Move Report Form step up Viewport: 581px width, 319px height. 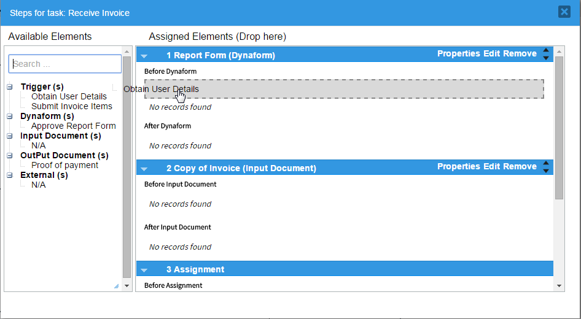(x=546, y=51)
